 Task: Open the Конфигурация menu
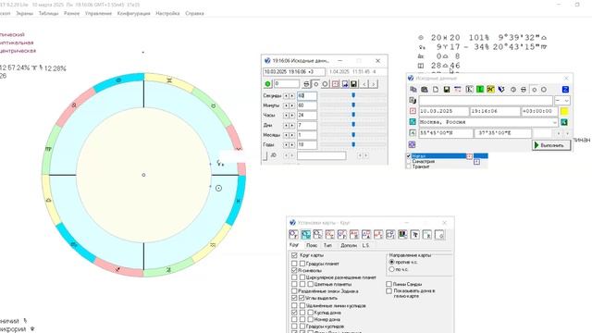[133, 13]
